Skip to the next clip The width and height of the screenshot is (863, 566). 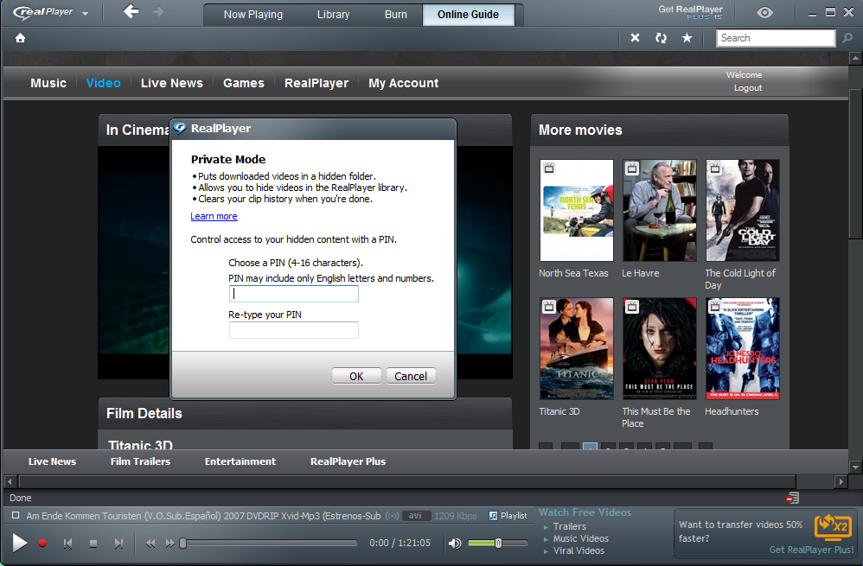[118, 544]
